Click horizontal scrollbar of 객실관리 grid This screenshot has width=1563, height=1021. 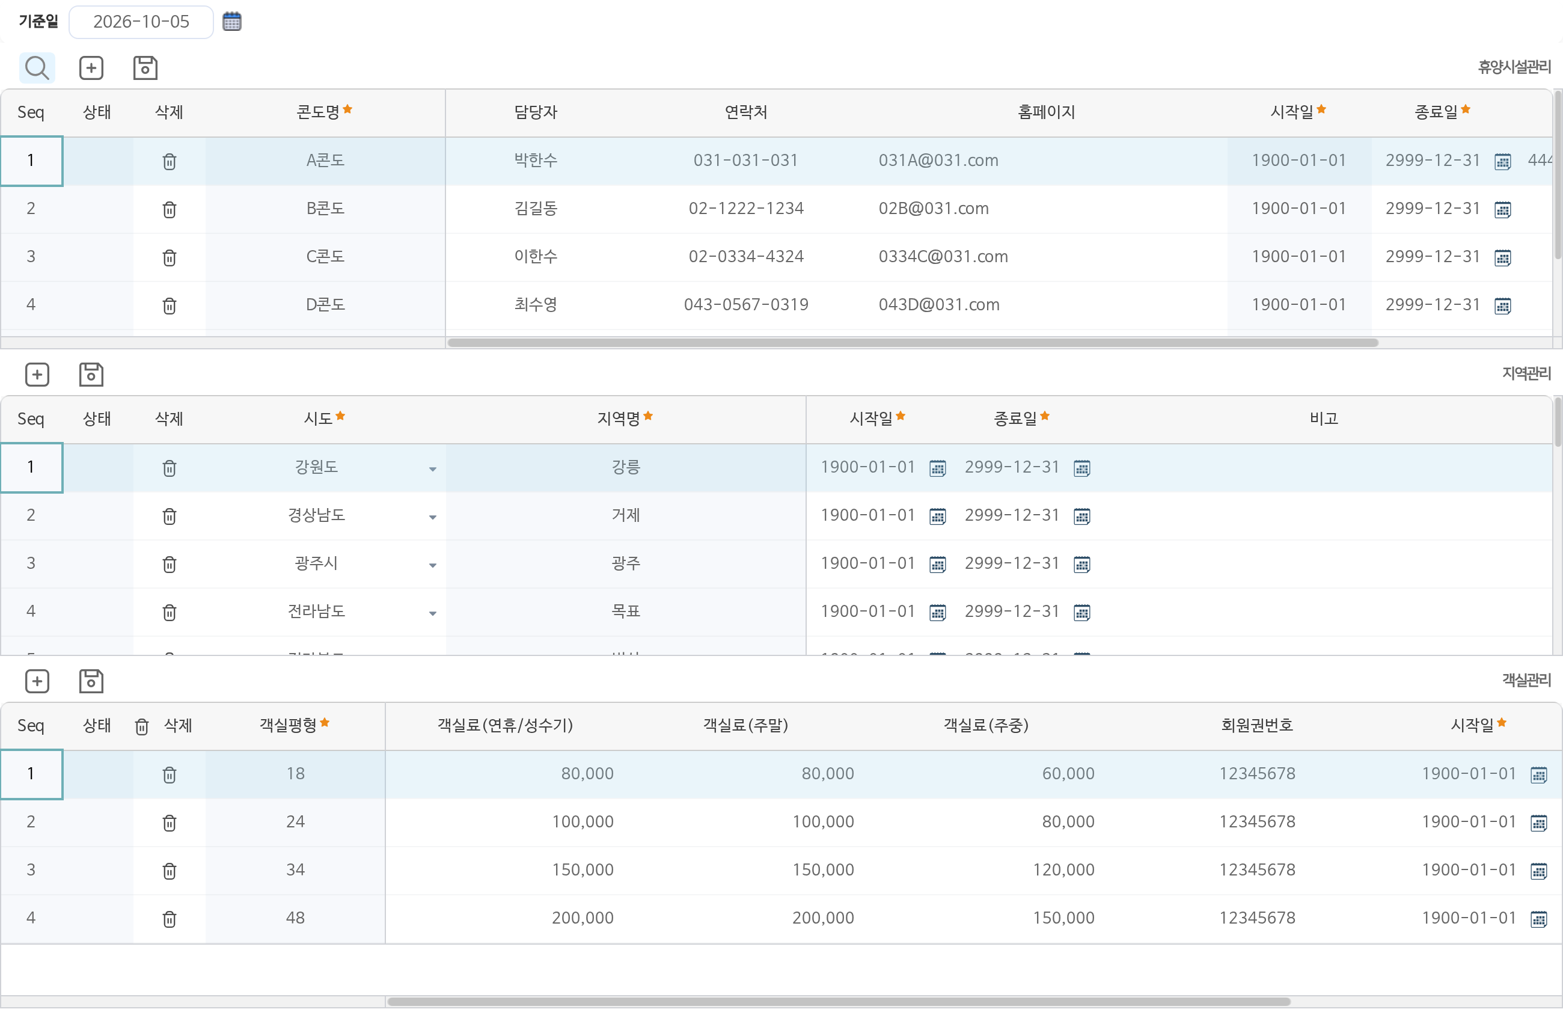839,1001
